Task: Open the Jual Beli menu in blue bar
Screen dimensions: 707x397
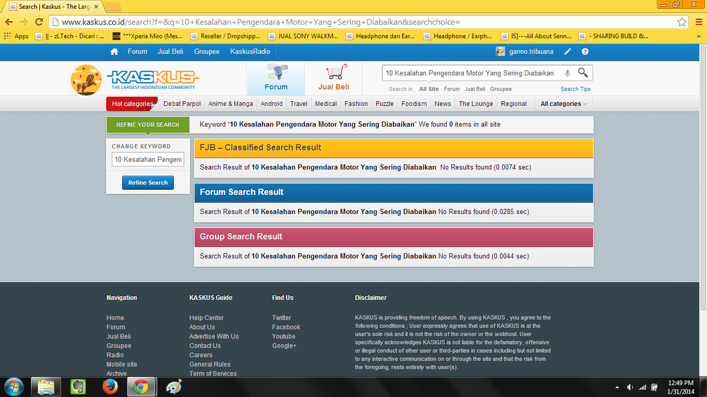Action: [x=171, y=51]
